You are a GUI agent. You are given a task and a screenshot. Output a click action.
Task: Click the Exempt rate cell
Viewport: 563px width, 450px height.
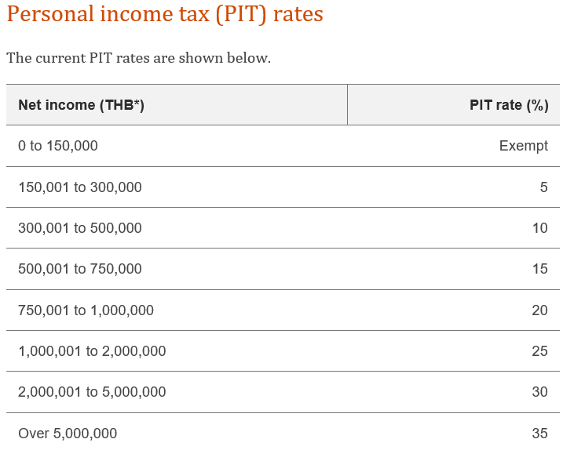point(523,146)
